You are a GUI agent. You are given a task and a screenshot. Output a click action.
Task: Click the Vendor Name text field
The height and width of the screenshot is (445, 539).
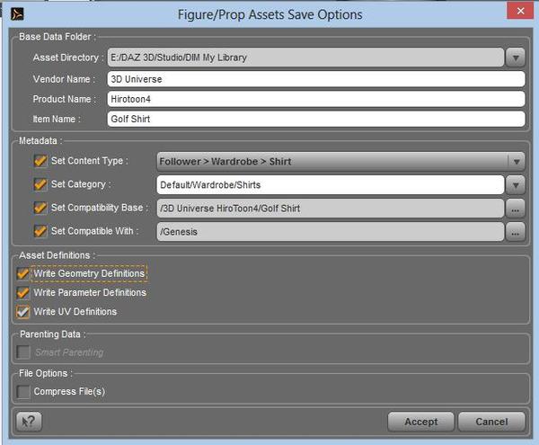tap(314, 79)
